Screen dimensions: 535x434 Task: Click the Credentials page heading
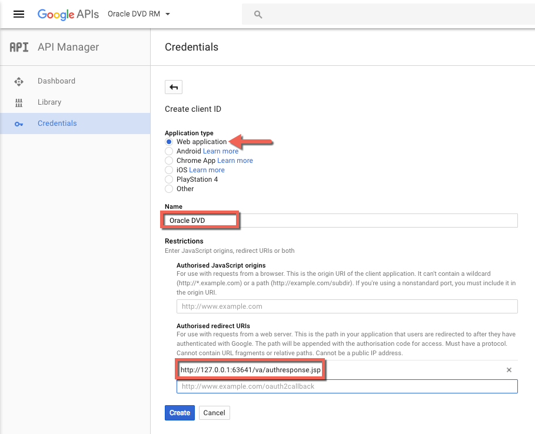(191, 47)
